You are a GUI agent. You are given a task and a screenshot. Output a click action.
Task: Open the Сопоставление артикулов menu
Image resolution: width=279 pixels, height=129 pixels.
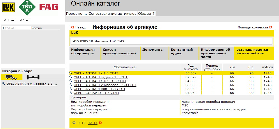pos(113,14)
